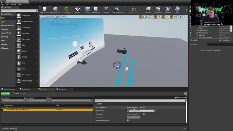Screen dimensions: 233x131
Task: Add element to Translators array
Action: pos(141,114)
